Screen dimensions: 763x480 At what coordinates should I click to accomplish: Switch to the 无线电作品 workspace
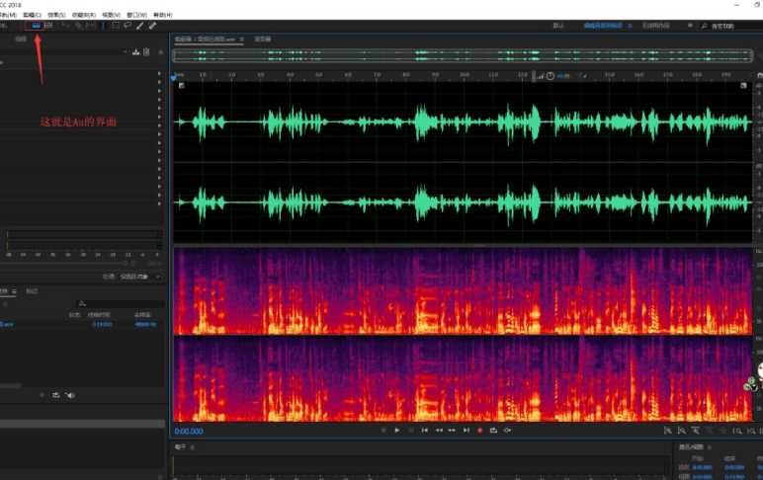(x=656, y=26)
